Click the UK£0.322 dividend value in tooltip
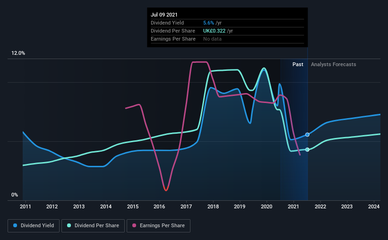The width and height of the screenshot is (388, 240). pos(214,31)
